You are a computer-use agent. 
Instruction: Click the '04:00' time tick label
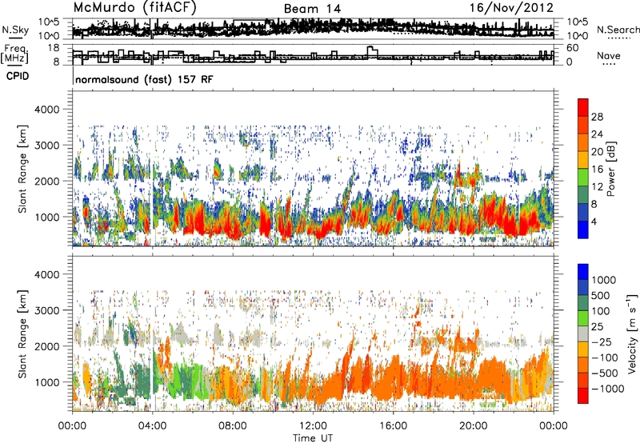152,426
